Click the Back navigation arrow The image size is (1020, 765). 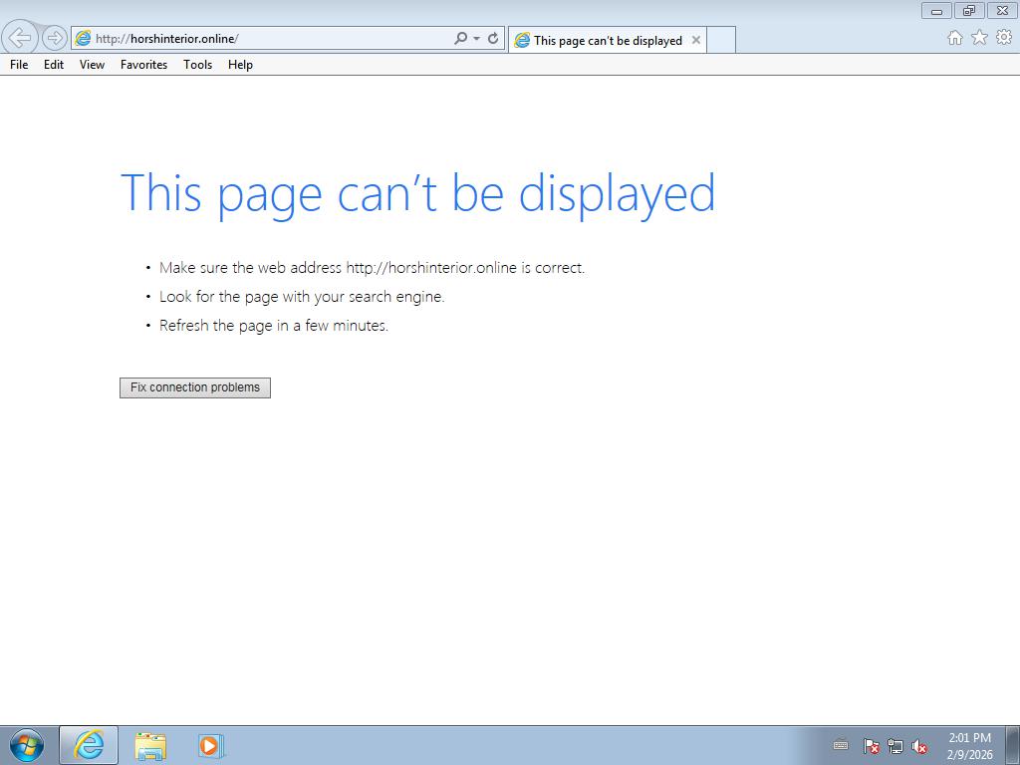(20, 38)
